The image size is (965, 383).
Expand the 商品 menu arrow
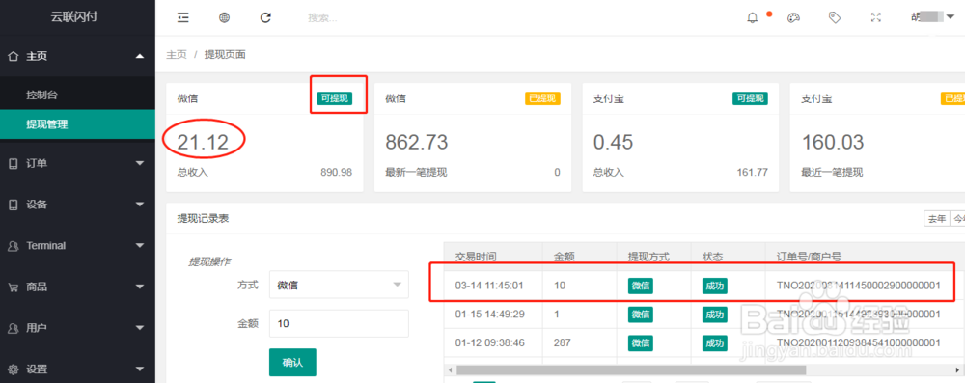pos(140,287)
